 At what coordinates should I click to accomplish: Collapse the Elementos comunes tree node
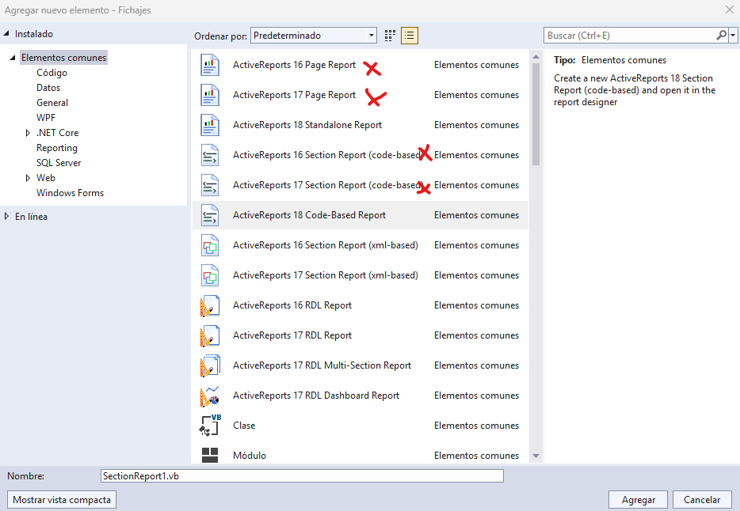(x=13, y=58)
